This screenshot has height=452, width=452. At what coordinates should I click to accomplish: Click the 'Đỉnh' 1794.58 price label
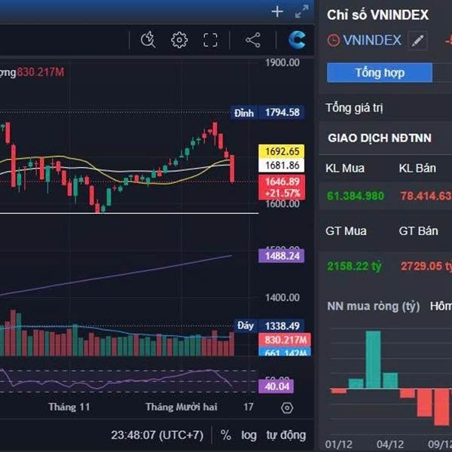pyautogui.click(x=282, y=113)
